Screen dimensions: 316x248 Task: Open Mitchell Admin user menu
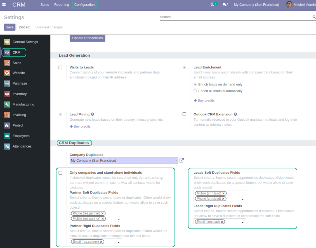tap(301, 5)
